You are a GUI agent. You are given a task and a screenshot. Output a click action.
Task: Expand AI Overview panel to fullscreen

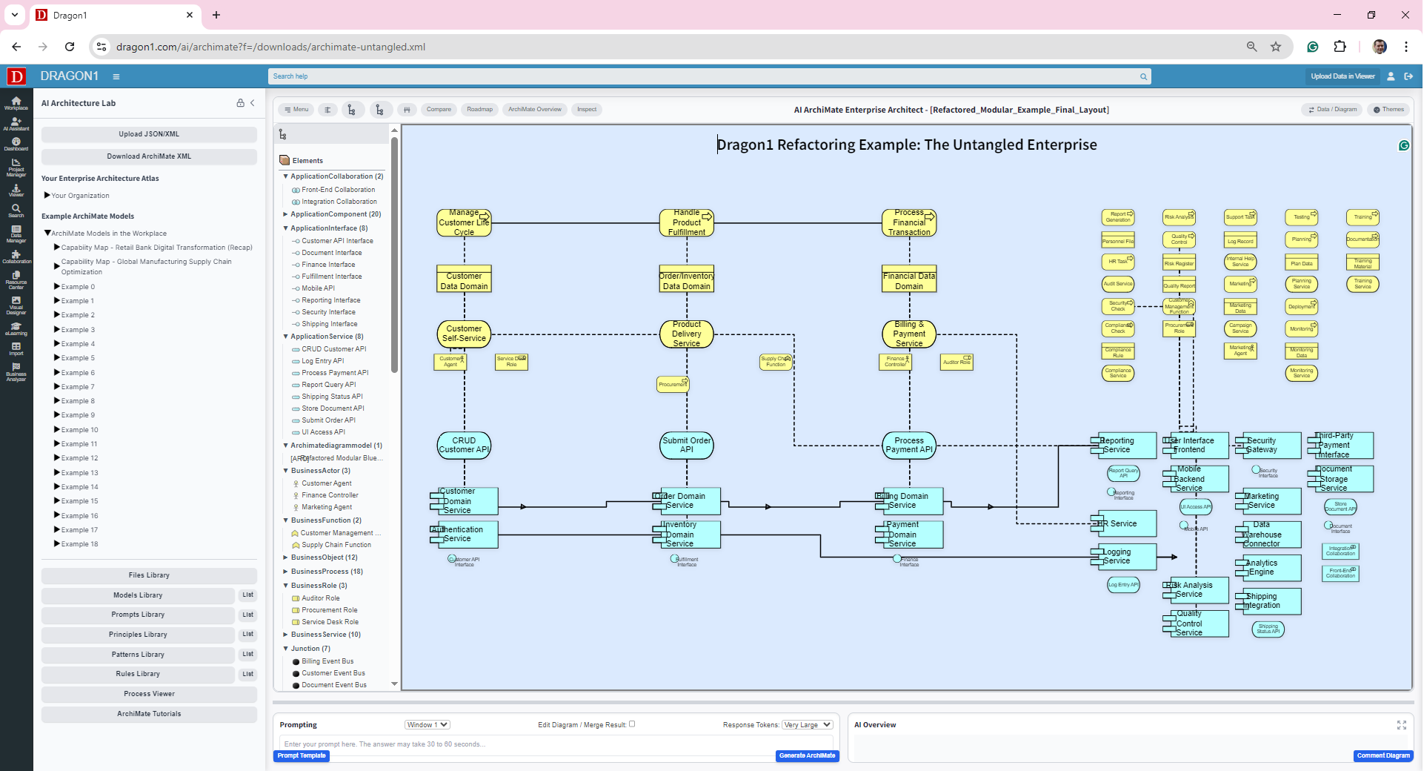[1401, 725]
